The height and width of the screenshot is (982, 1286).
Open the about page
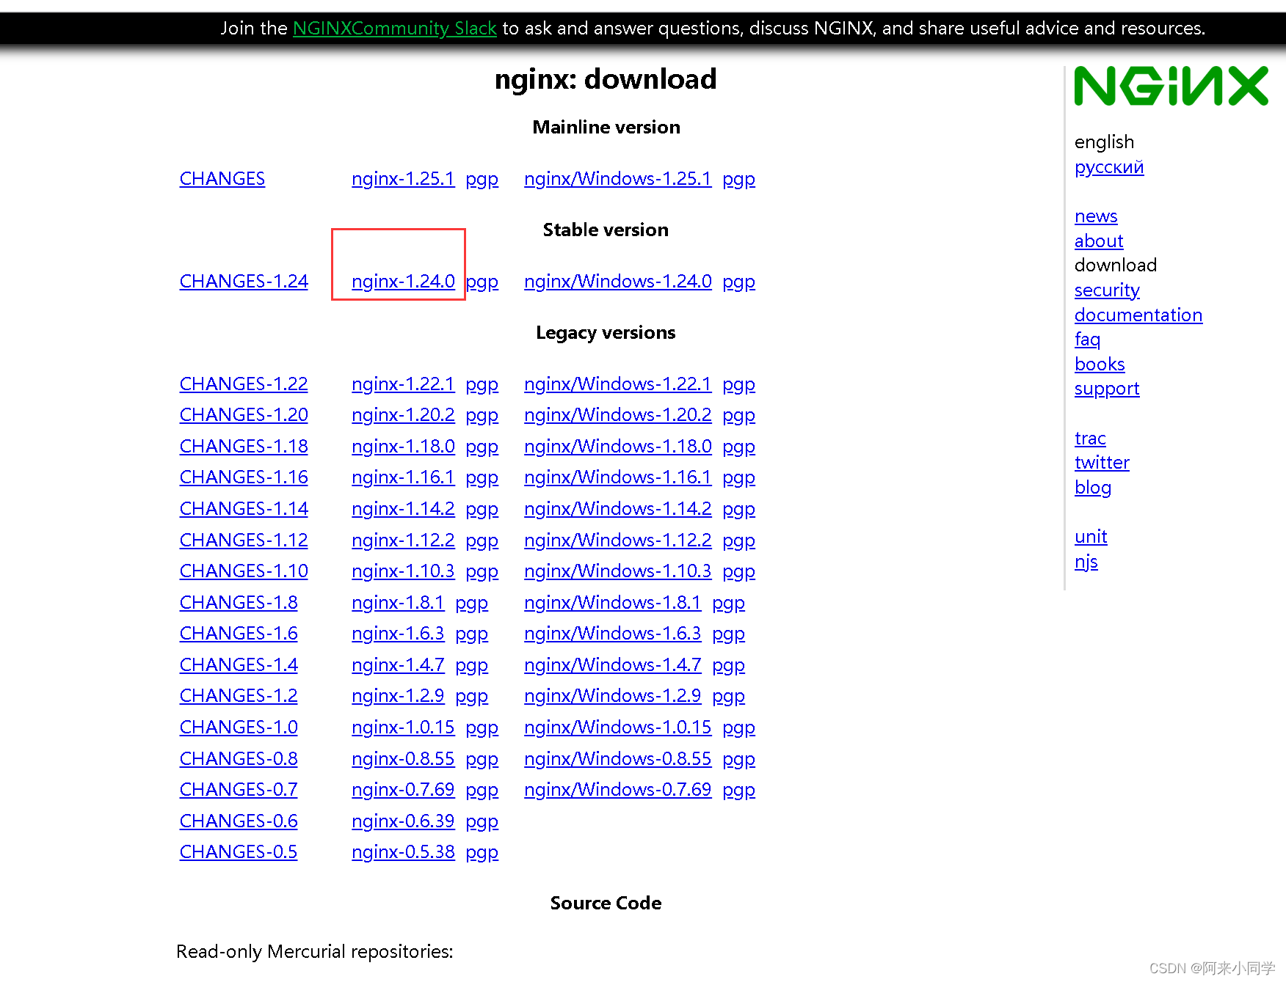pyautogui.click(x=1099, y=241)
